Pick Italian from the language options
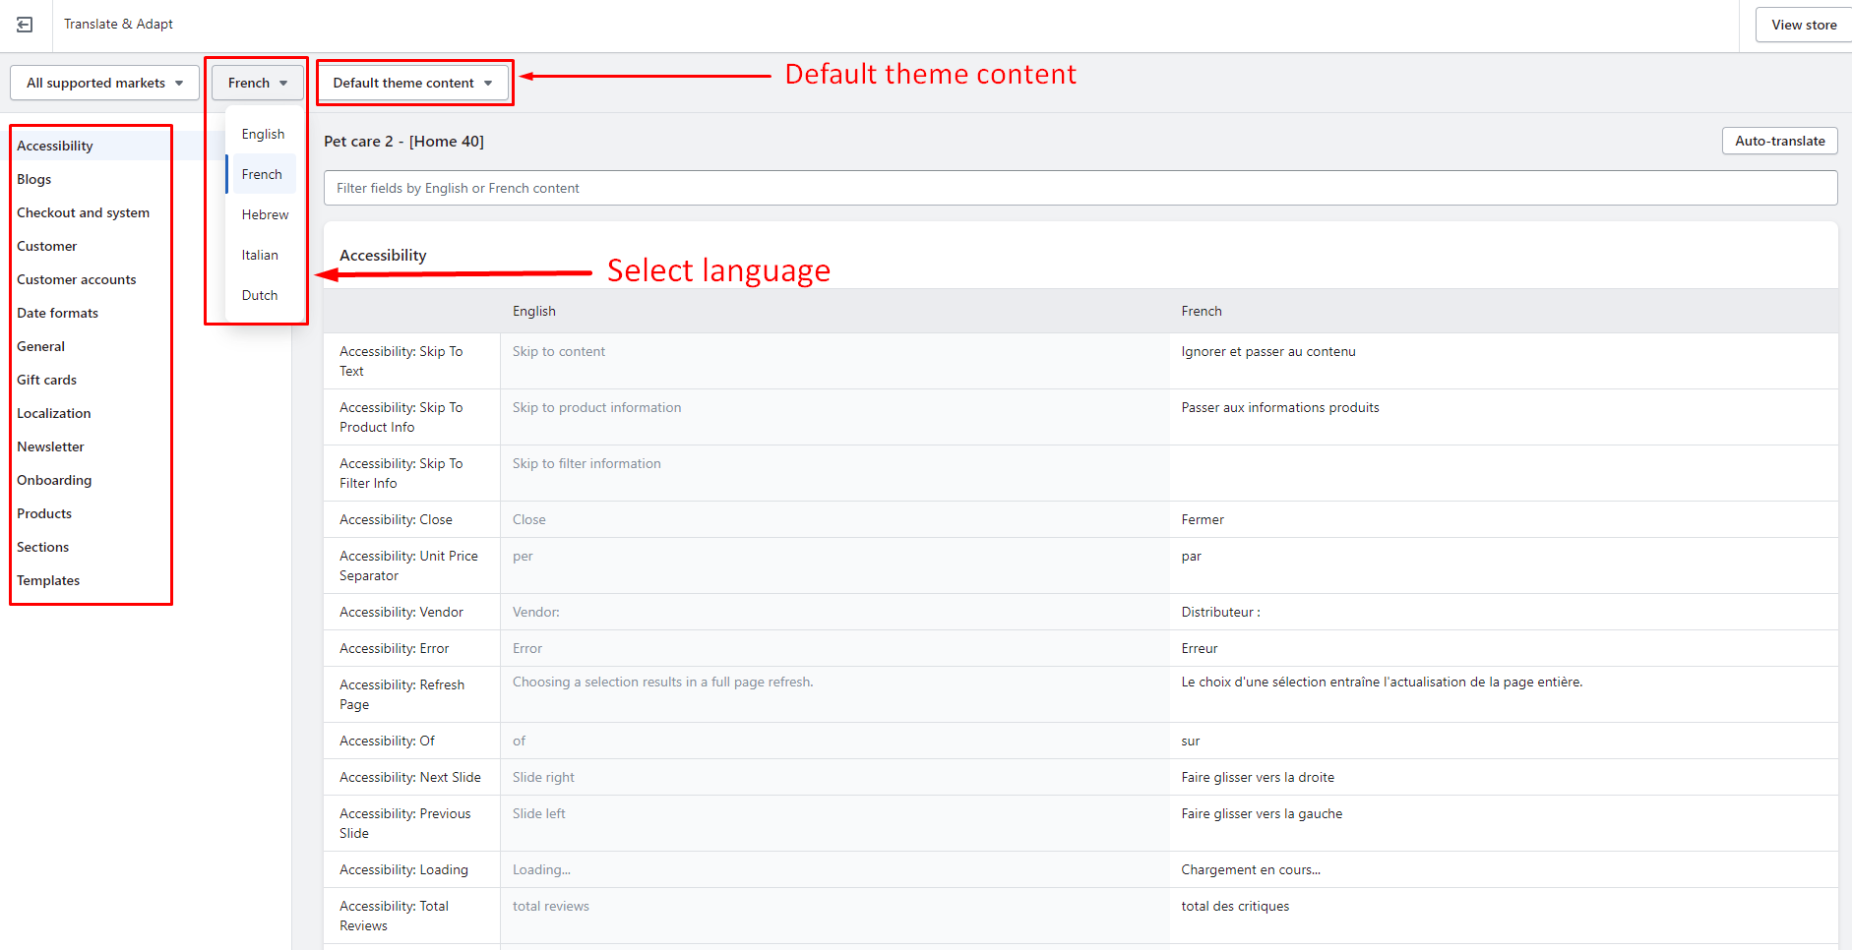Image resolution: width=1852 pixels, height=950 pixels. click(x=260, y=255)
